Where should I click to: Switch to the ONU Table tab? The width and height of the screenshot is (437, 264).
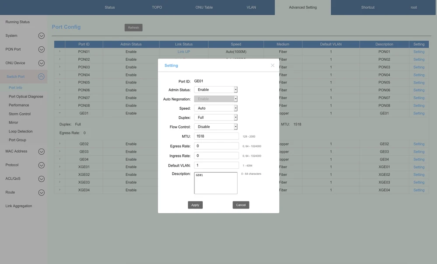coord(204,7)
